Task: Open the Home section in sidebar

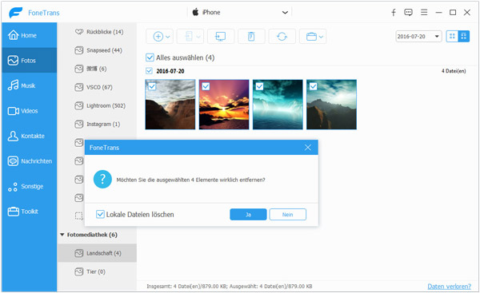Action: tap(29, 35)
